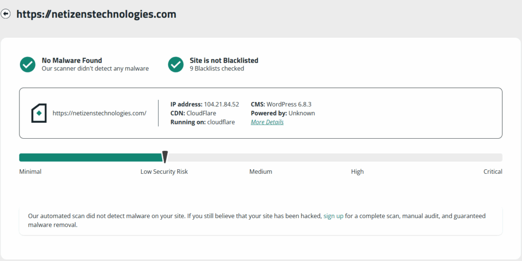Click the back arrow icon
Image resolution: width=522 pixels, height=261 pixels.
[6, 14]
